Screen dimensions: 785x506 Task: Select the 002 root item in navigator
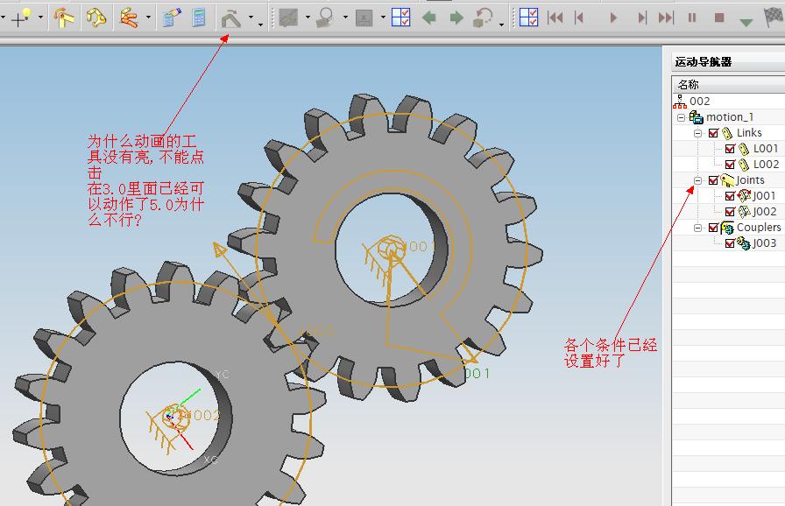[x=699, y=102]
